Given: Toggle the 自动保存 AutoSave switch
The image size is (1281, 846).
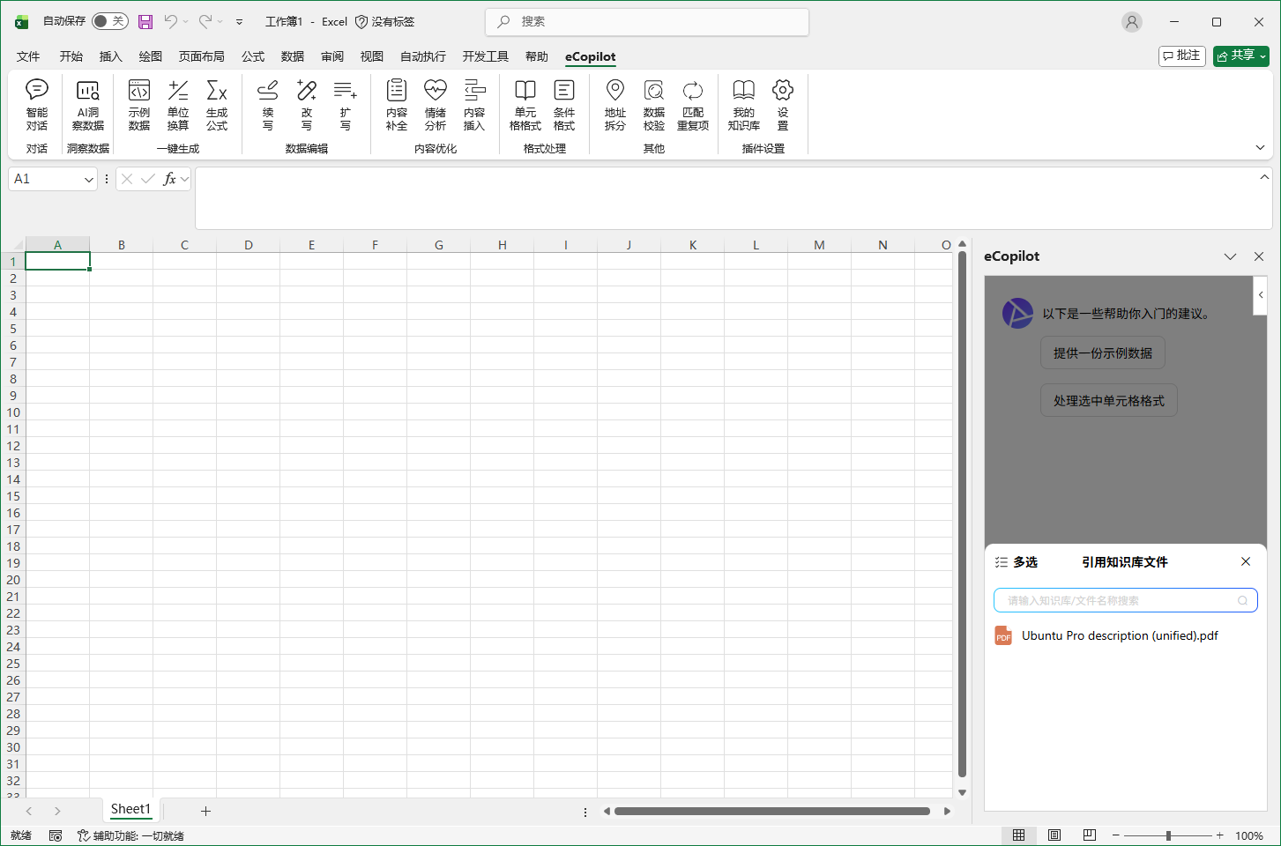Looking at the screenshot, I should point(110,21).
